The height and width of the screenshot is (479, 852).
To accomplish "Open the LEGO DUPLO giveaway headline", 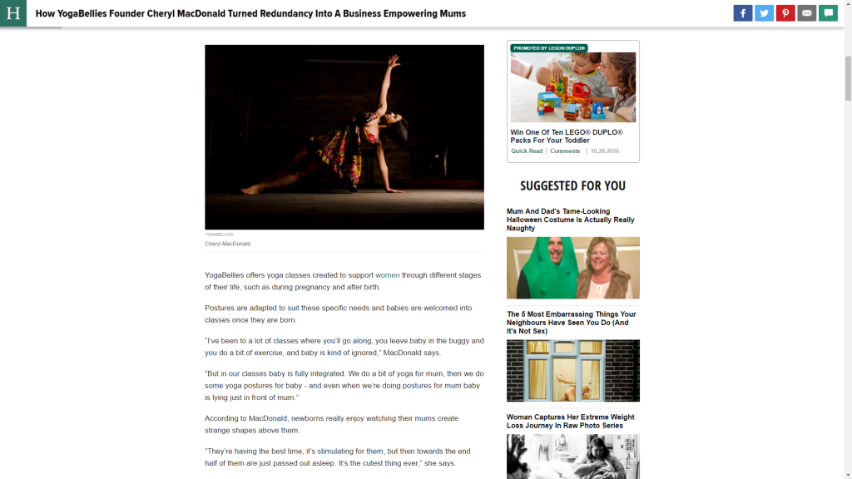I will click(x=566, y=136).
